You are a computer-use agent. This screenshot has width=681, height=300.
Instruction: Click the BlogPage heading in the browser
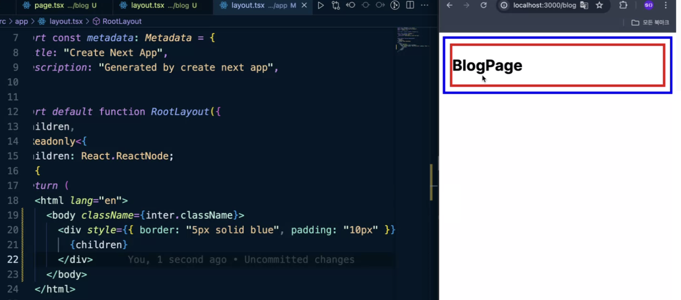(487, 65)
